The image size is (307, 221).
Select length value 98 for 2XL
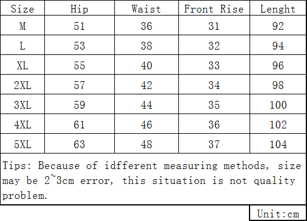pos(278,85)
